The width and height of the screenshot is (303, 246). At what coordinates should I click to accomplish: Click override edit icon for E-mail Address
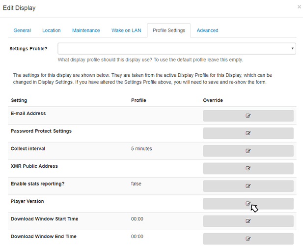[x=248, y=116]
